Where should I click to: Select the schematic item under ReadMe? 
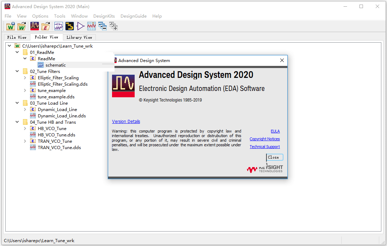point(55,65)
